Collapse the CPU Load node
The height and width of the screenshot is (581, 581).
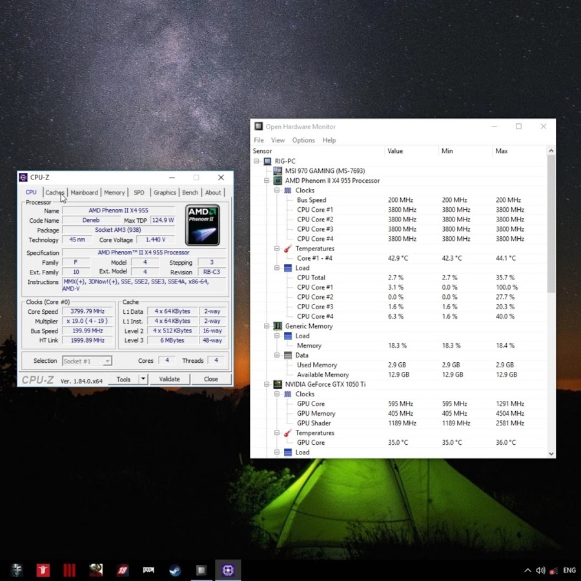click(x=277, y=268)
